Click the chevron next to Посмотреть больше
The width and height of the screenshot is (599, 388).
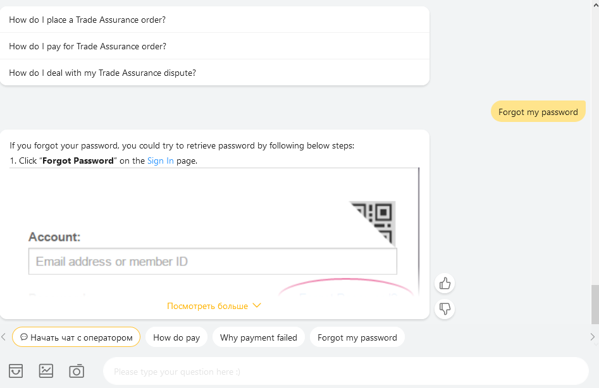click(x=257, y=305)
